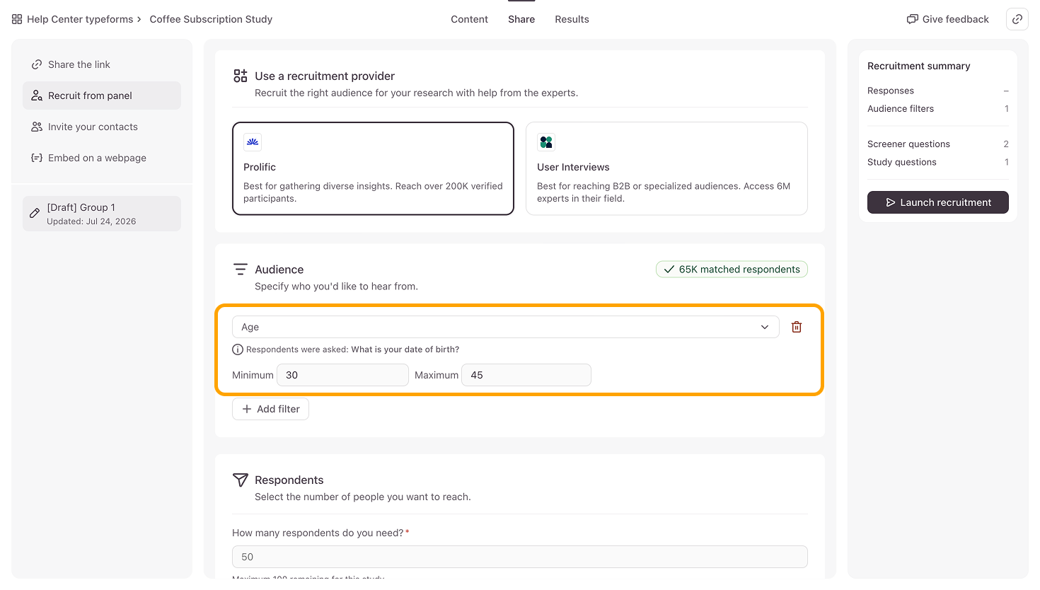Viewport: 1040px width, 590px height.
Task: Click the play arrow icon on Launch recruitment
Action: tap(891, 202)
